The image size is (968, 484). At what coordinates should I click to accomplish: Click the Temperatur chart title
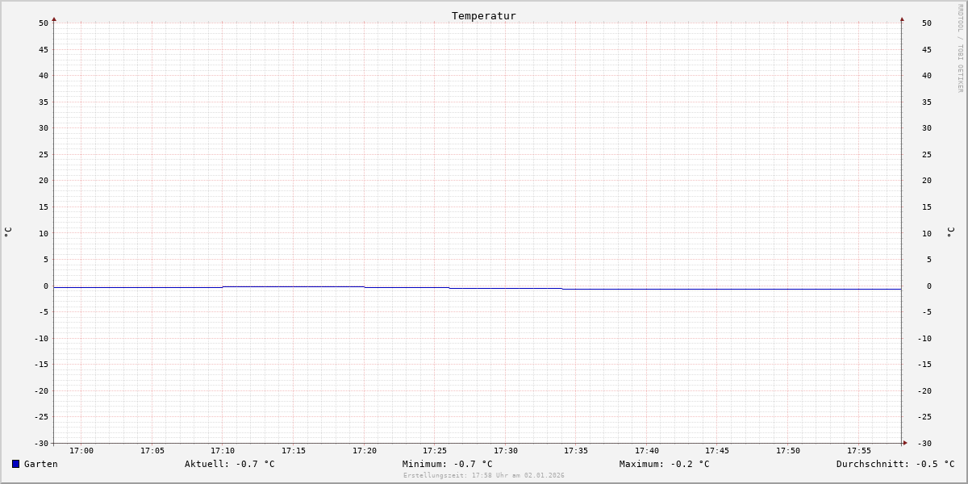point(484,15)
